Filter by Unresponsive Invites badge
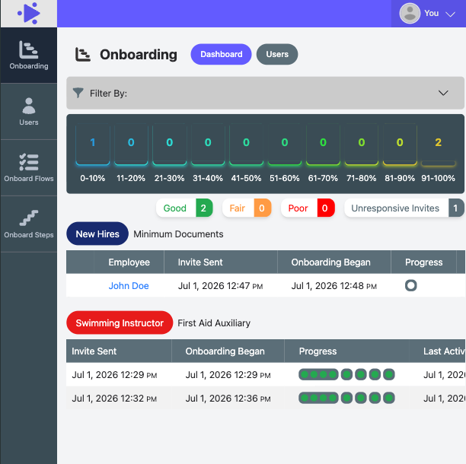Viewport: 466px width, 464px height. tap(404, 208)
